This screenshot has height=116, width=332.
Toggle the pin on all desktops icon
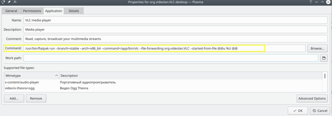[9, 2]
